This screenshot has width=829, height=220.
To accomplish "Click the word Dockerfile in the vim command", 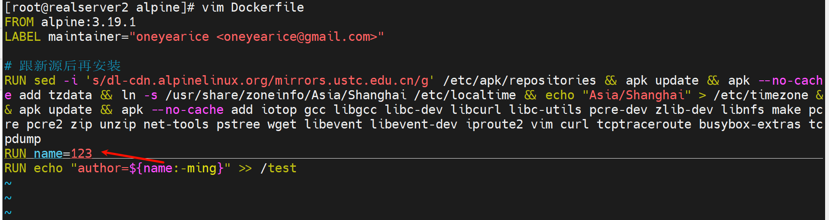I will [267, 7].
